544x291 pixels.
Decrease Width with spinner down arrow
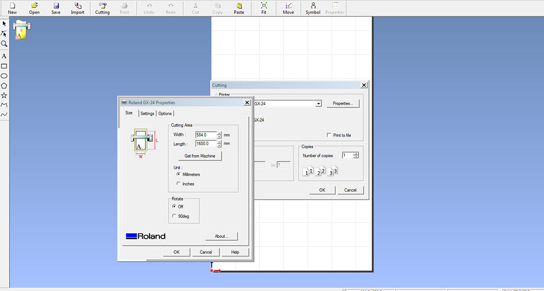(x=219, y=137)
